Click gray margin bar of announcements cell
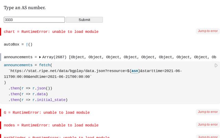 click(1, 57)
